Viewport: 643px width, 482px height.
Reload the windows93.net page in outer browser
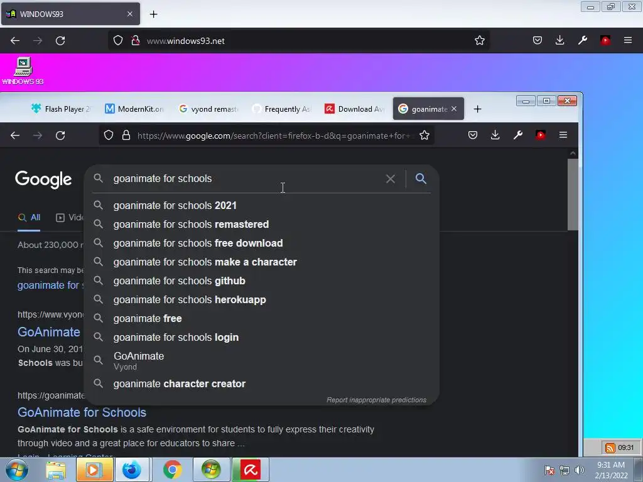click(x=60, y=41)
